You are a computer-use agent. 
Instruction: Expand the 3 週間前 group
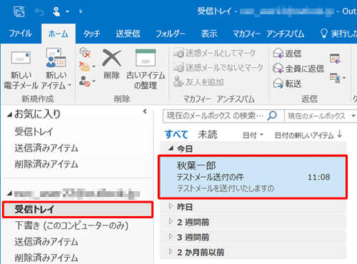click(x=171, y=237)
